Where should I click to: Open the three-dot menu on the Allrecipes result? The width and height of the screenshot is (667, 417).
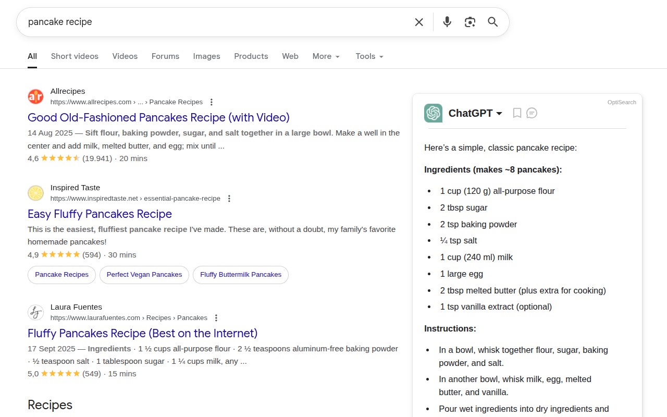[x=212, y=102]
